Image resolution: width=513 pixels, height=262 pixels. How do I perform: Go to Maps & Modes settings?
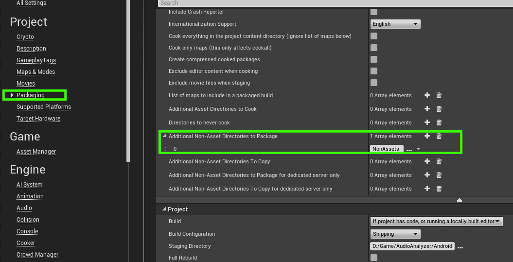[35, 72]
